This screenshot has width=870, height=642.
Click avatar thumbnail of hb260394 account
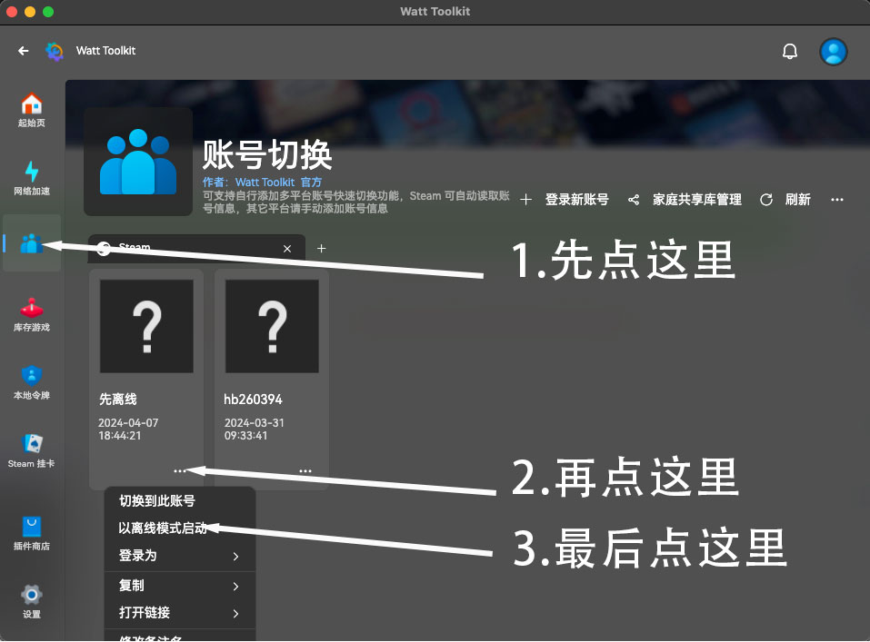click(x=272, y=326)
